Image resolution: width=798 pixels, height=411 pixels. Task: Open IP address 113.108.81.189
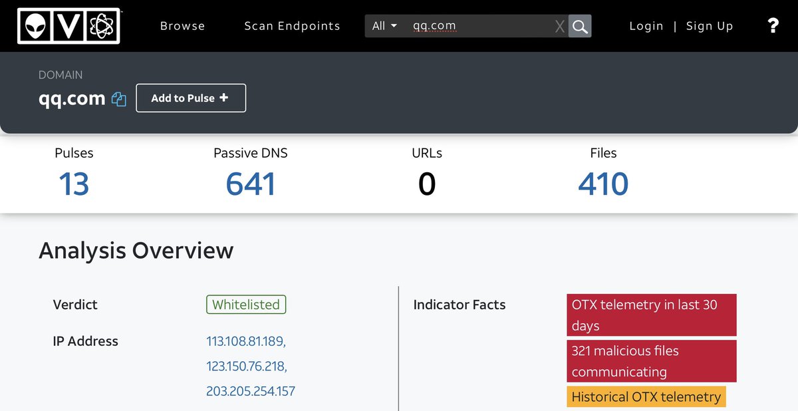coord(245,341)
